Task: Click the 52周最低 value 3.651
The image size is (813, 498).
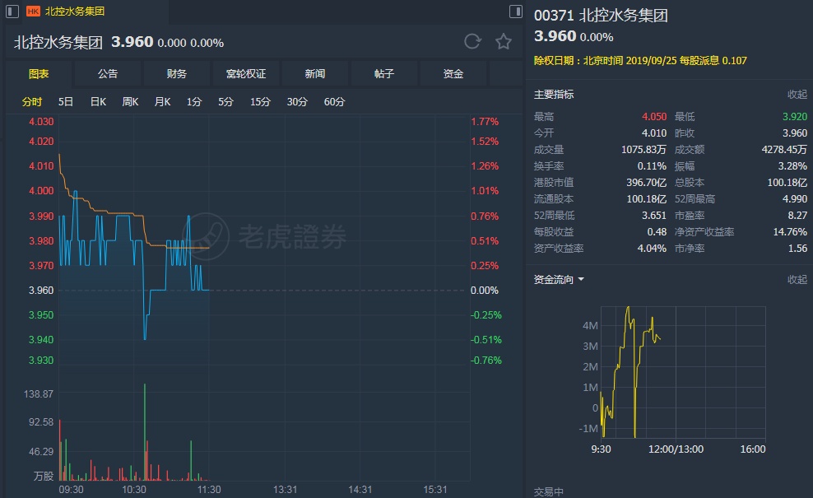Action: pos(654,216)
